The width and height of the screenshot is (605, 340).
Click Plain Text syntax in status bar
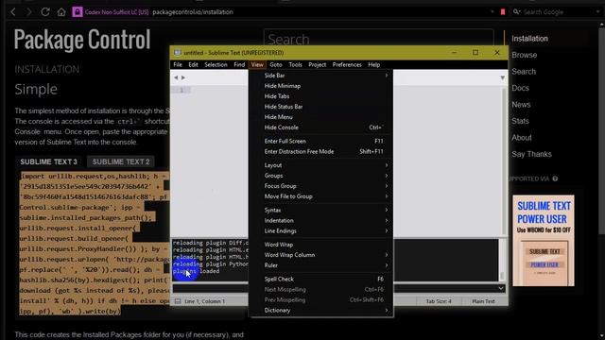[x=483, y=301]
